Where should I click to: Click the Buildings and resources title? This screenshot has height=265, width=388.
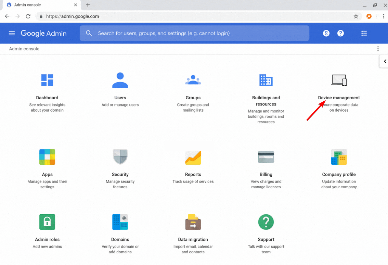click(x=266, y=101)
